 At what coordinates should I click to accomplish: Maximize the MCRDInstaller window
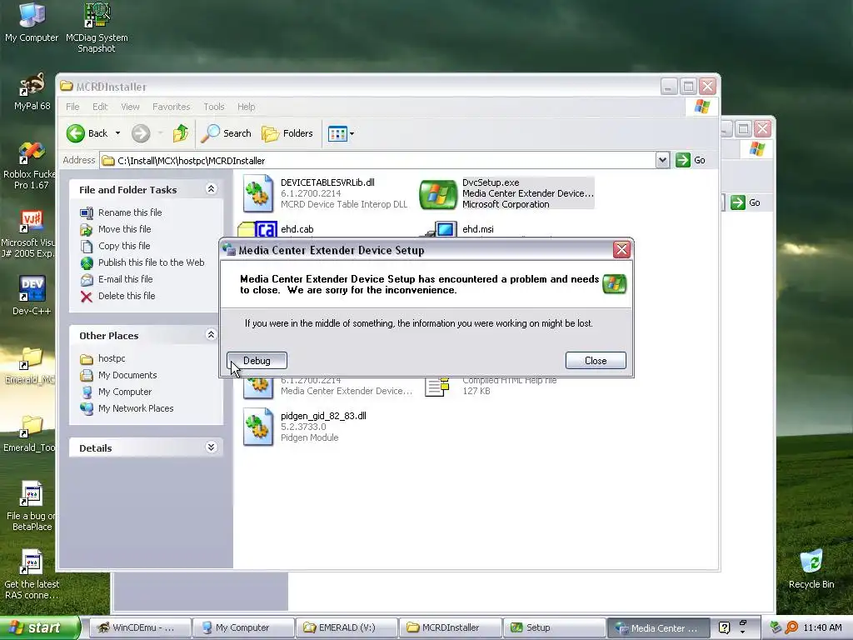click(688, 86)
